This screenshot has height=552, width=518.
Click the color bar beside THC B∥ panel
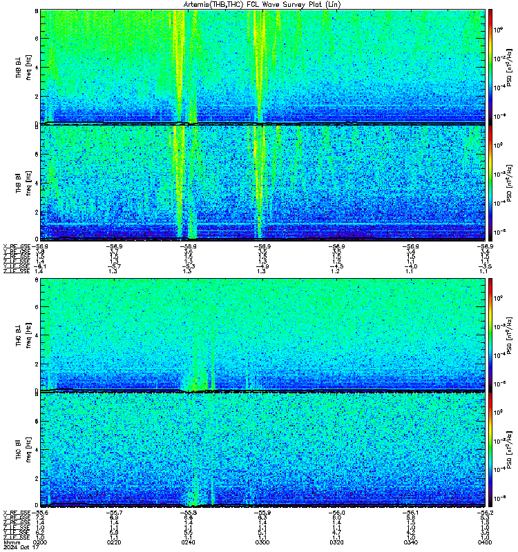coord(490,450)
